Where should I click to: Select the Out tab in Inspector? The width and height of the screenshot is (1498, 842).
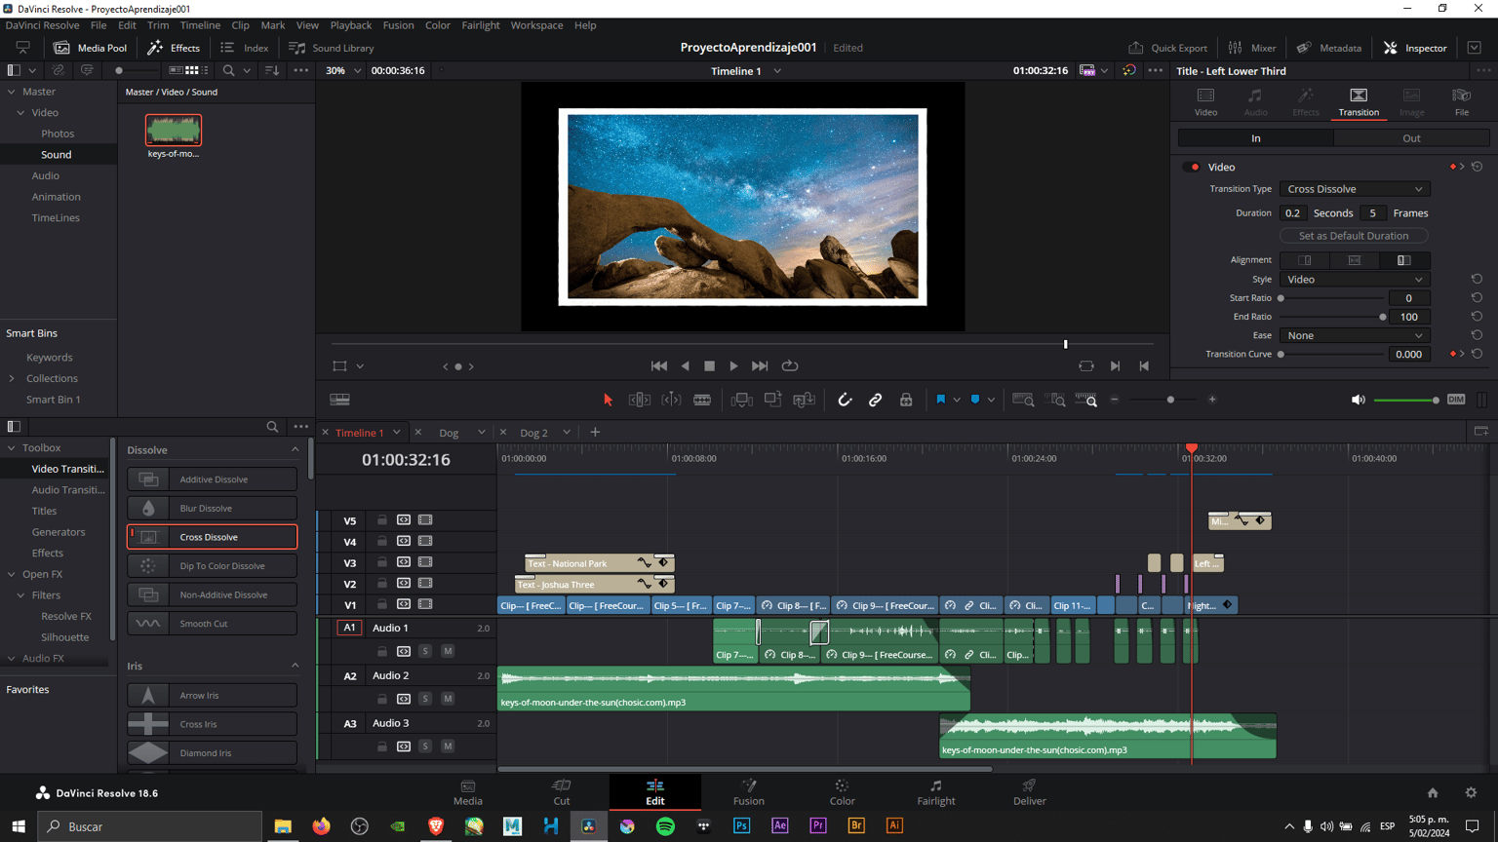[1411, 138]
